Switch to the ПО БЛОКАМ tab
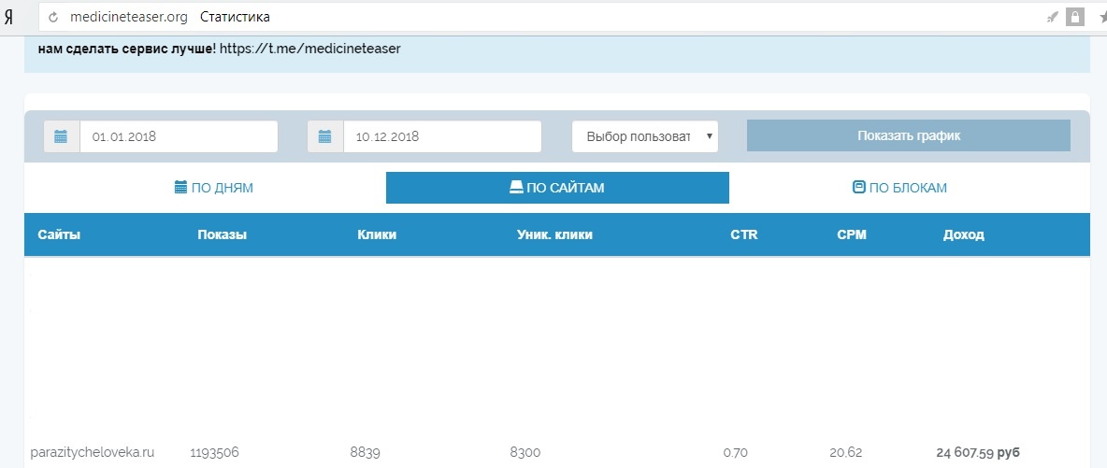This screenshot has width=1107, height=468. 899,188
